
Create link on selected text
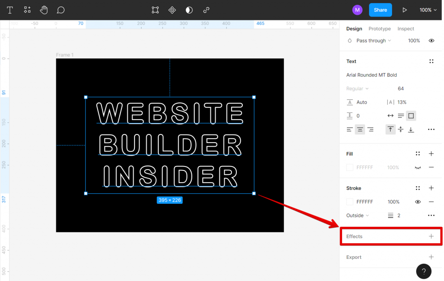(206, 10)
